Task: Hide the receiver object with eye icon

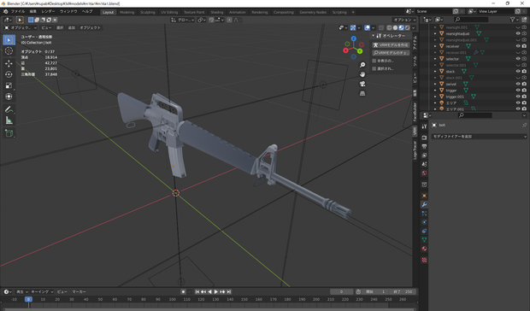Action: 518,46
